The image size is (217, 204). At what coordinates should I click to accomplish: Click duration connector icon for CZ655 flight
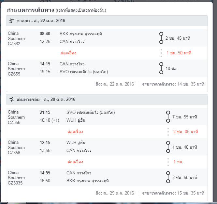tap(161, 68)
